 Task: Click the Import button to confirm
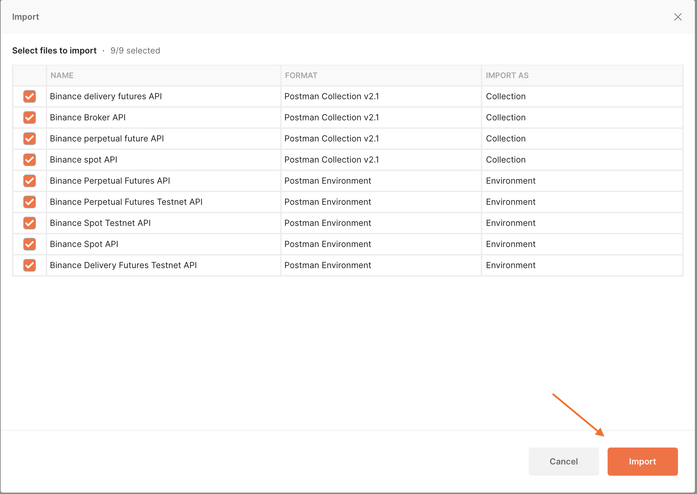coord(642,461)
